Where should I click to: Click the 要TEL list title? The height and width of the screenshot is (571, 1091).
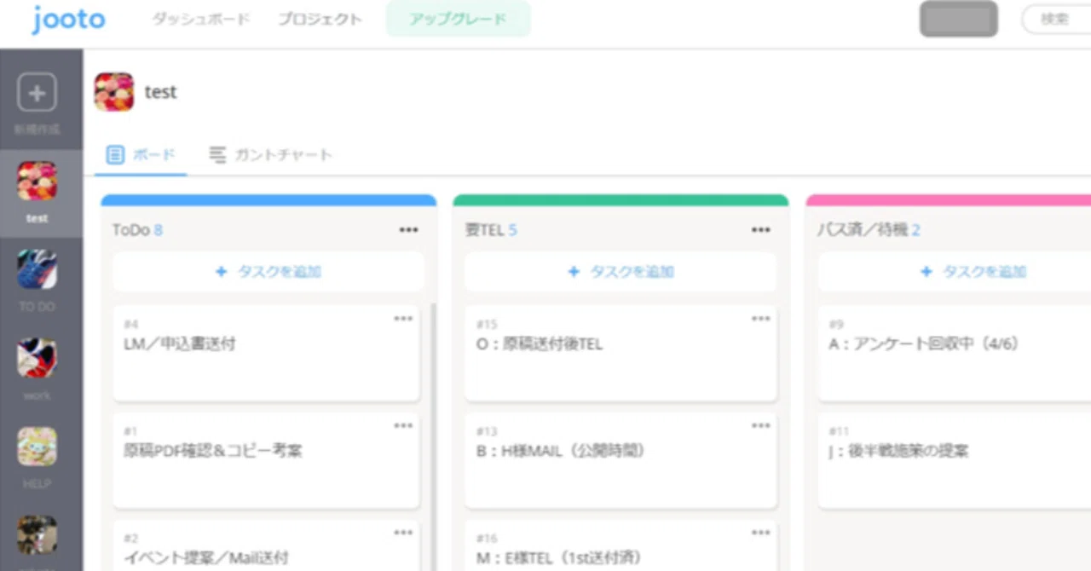click(485, 230)
